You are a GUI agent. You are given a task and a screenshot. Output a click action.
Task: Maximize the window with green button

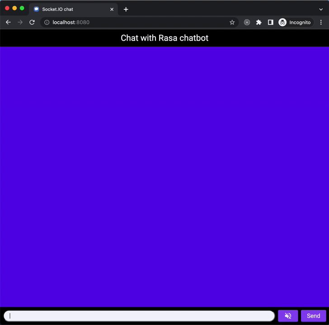point(22,8)
